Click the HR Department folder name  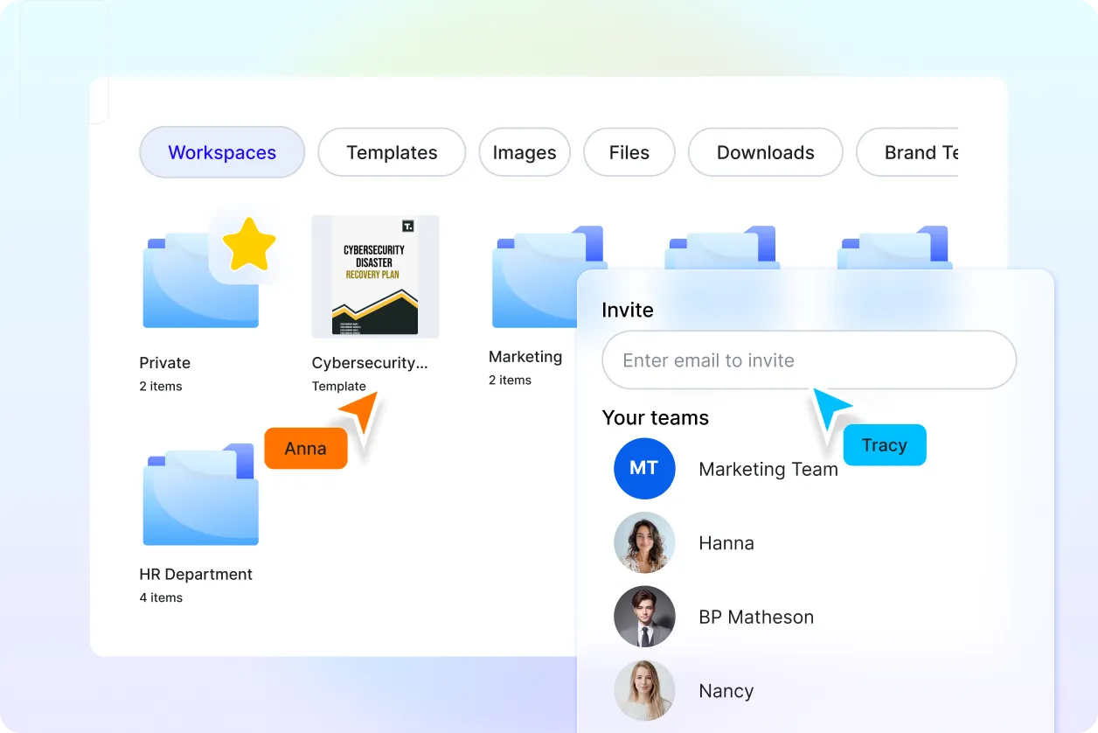196,575
